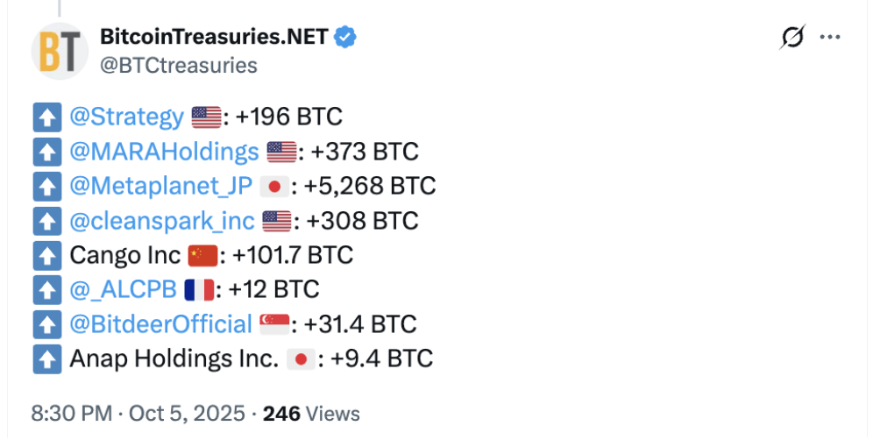Open the @MARAHoldings mention link

[x=164, y=152]
